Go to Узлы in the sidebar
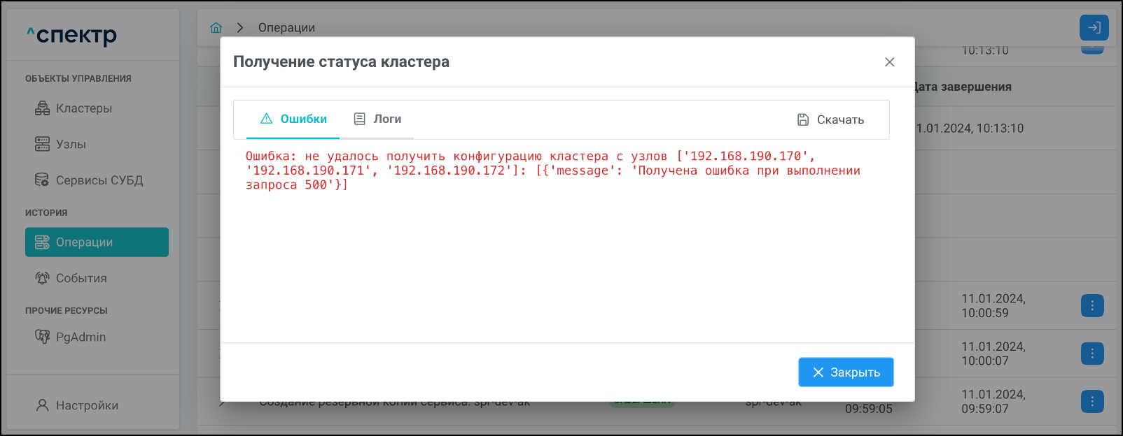The width and height of the screenshot is (1123, 436). (71, 145)
